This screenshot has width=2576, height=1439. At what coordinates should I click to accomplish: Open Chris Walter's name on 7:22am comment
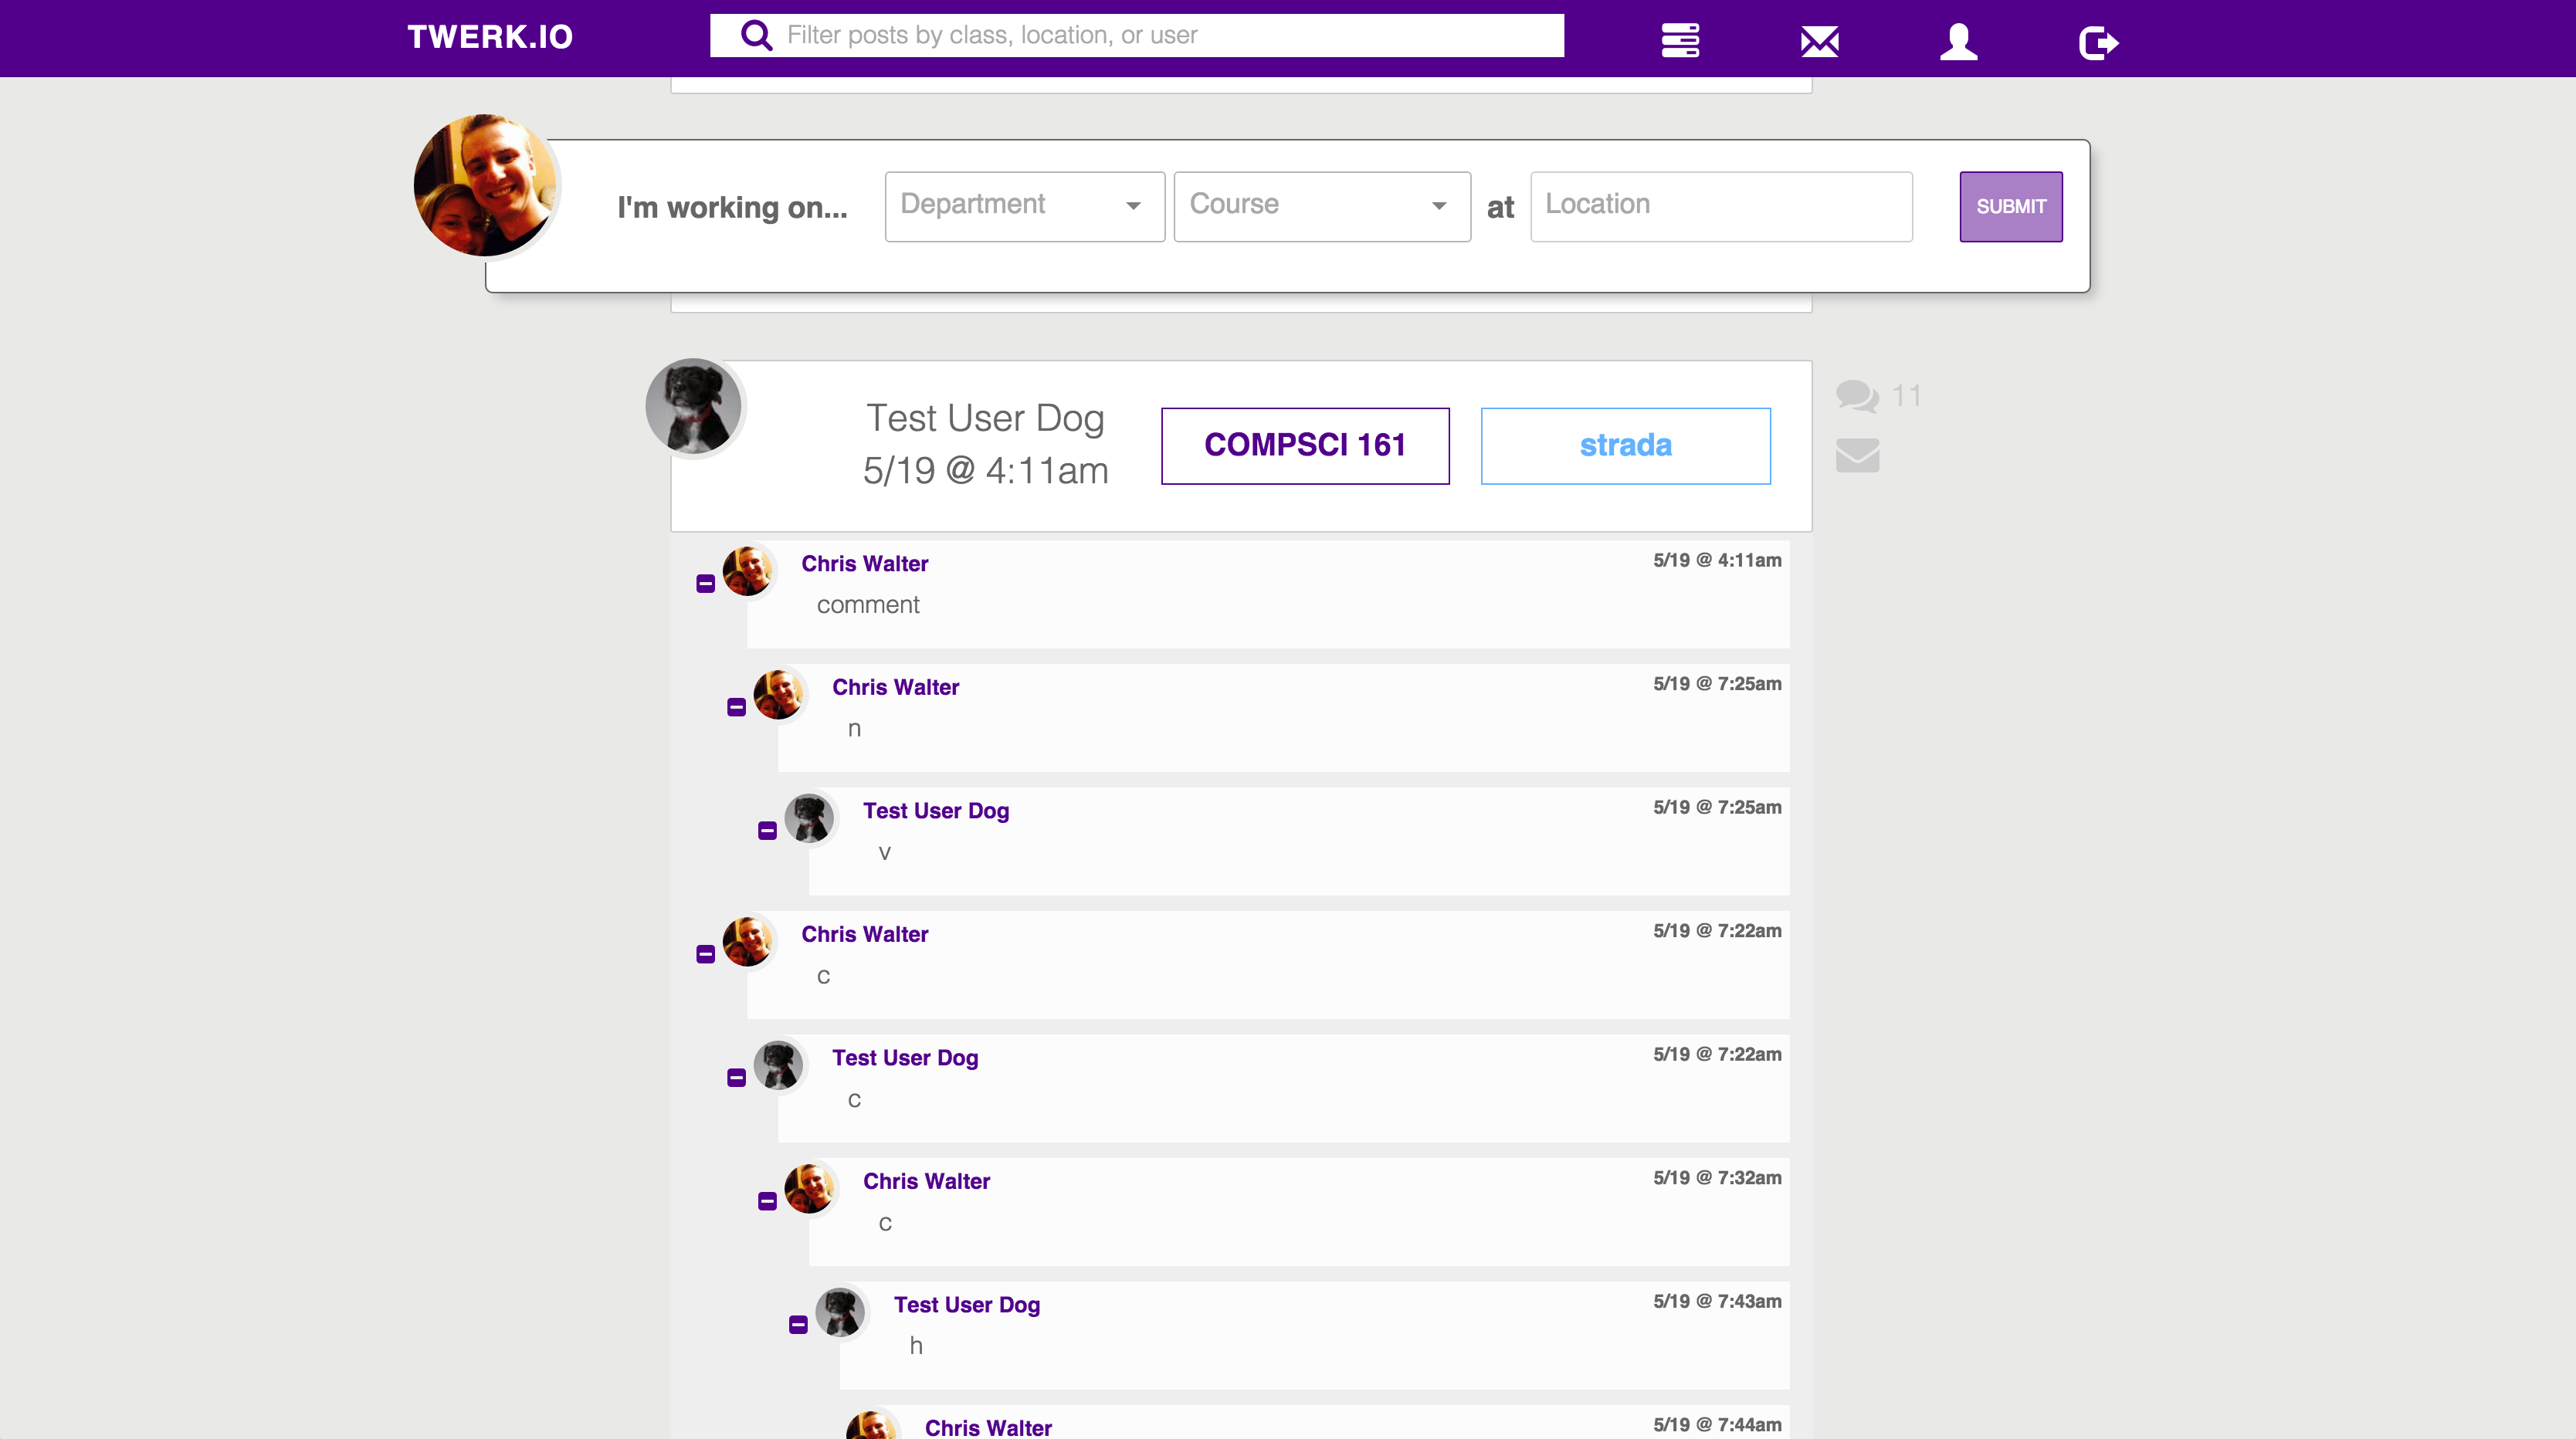[x=865, y=935]
